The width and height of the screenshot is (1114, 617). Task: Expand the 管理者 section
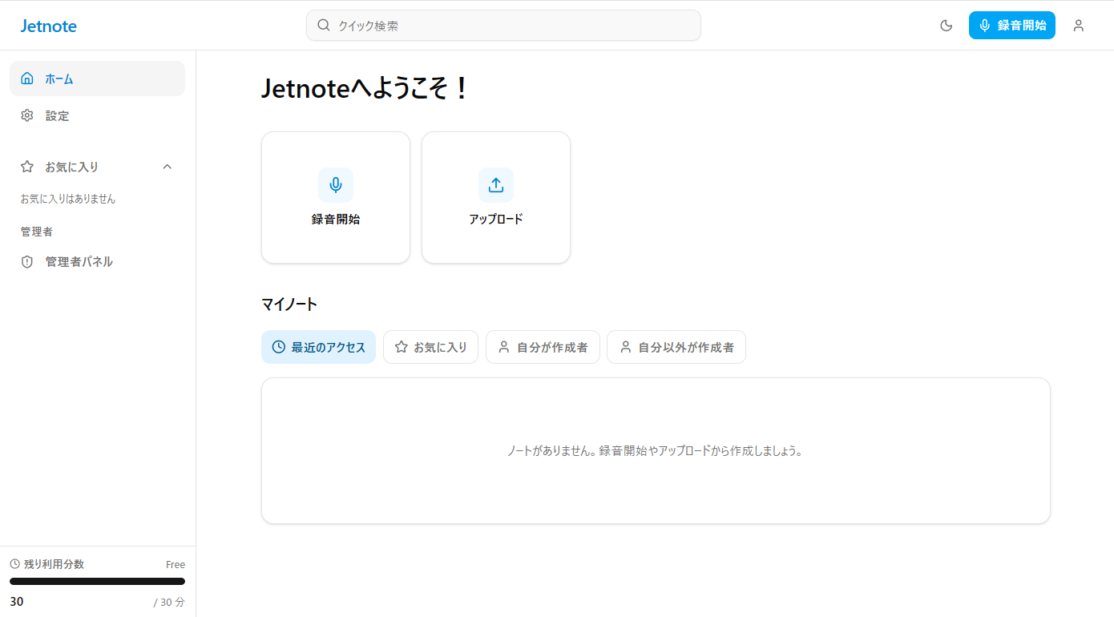tap(37, 231)
